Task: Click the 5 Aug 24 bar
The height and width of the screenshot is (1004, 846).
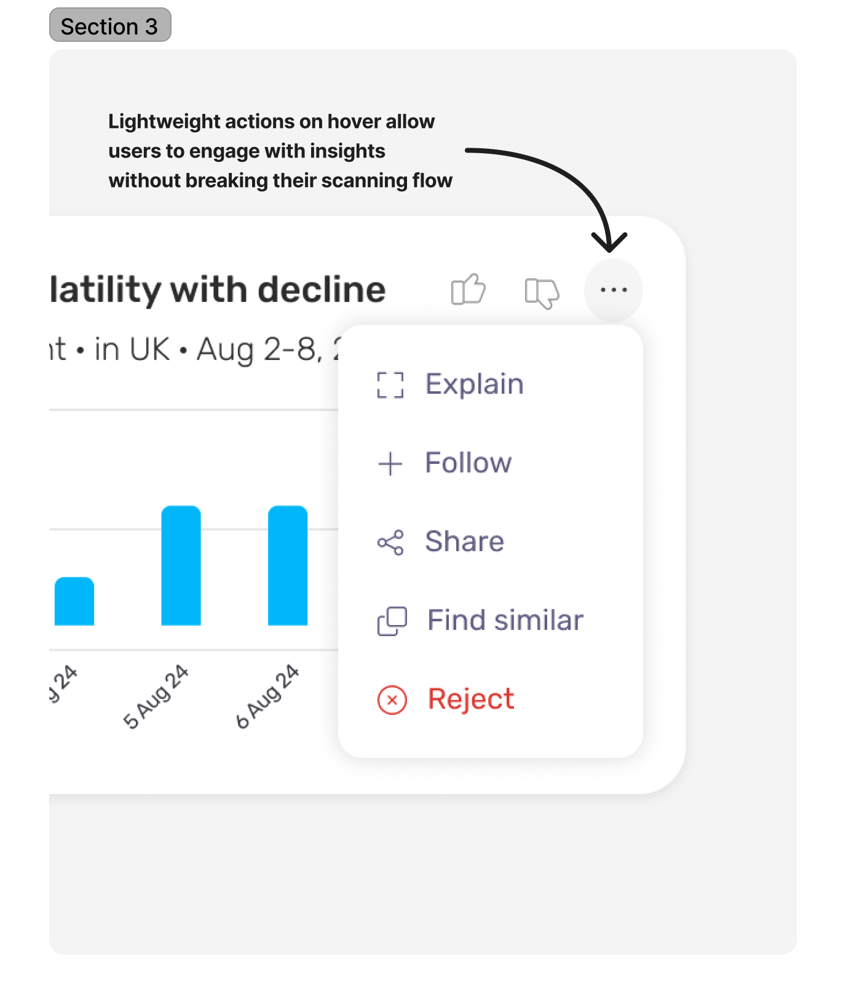Action: pyautogui.click(x=181, y=565)
